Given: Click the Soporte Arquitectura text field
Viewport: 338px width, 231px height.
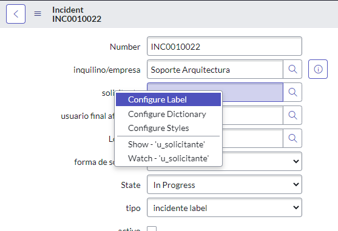Looking at the screenshot, I should pos(215,69).
